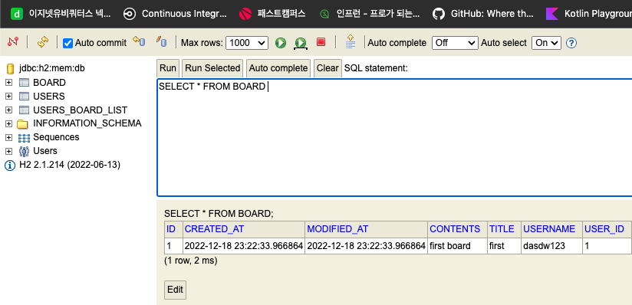Viewport: 632px width, 305px height.
Task: Click the Edit button below results
Action: [176, 290]
